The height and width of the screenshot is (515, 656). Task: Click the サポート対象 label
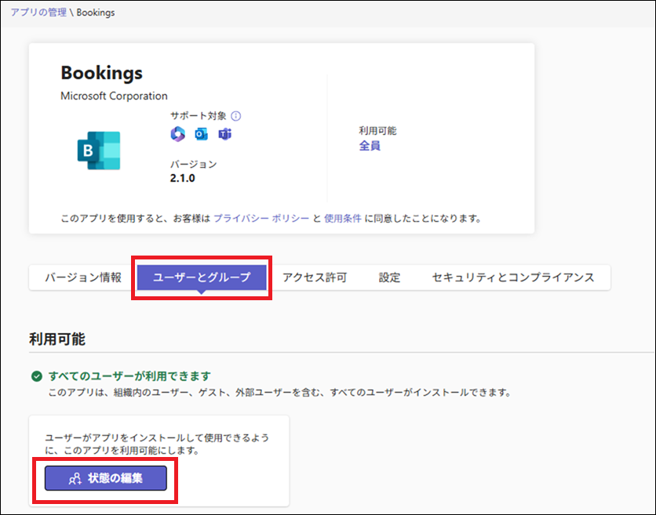tap(199, 116)
